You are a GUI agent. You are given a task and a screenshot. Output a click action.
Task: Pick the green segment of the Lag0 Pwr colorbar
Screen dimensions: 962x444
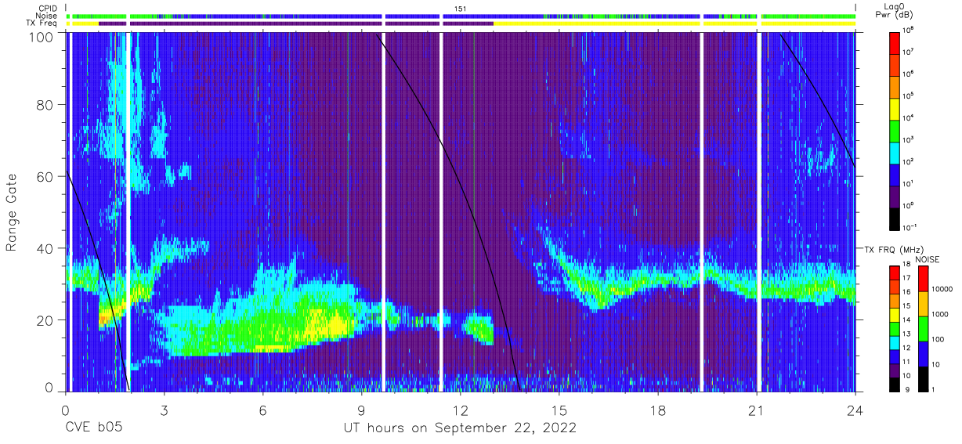click(895, 130)
